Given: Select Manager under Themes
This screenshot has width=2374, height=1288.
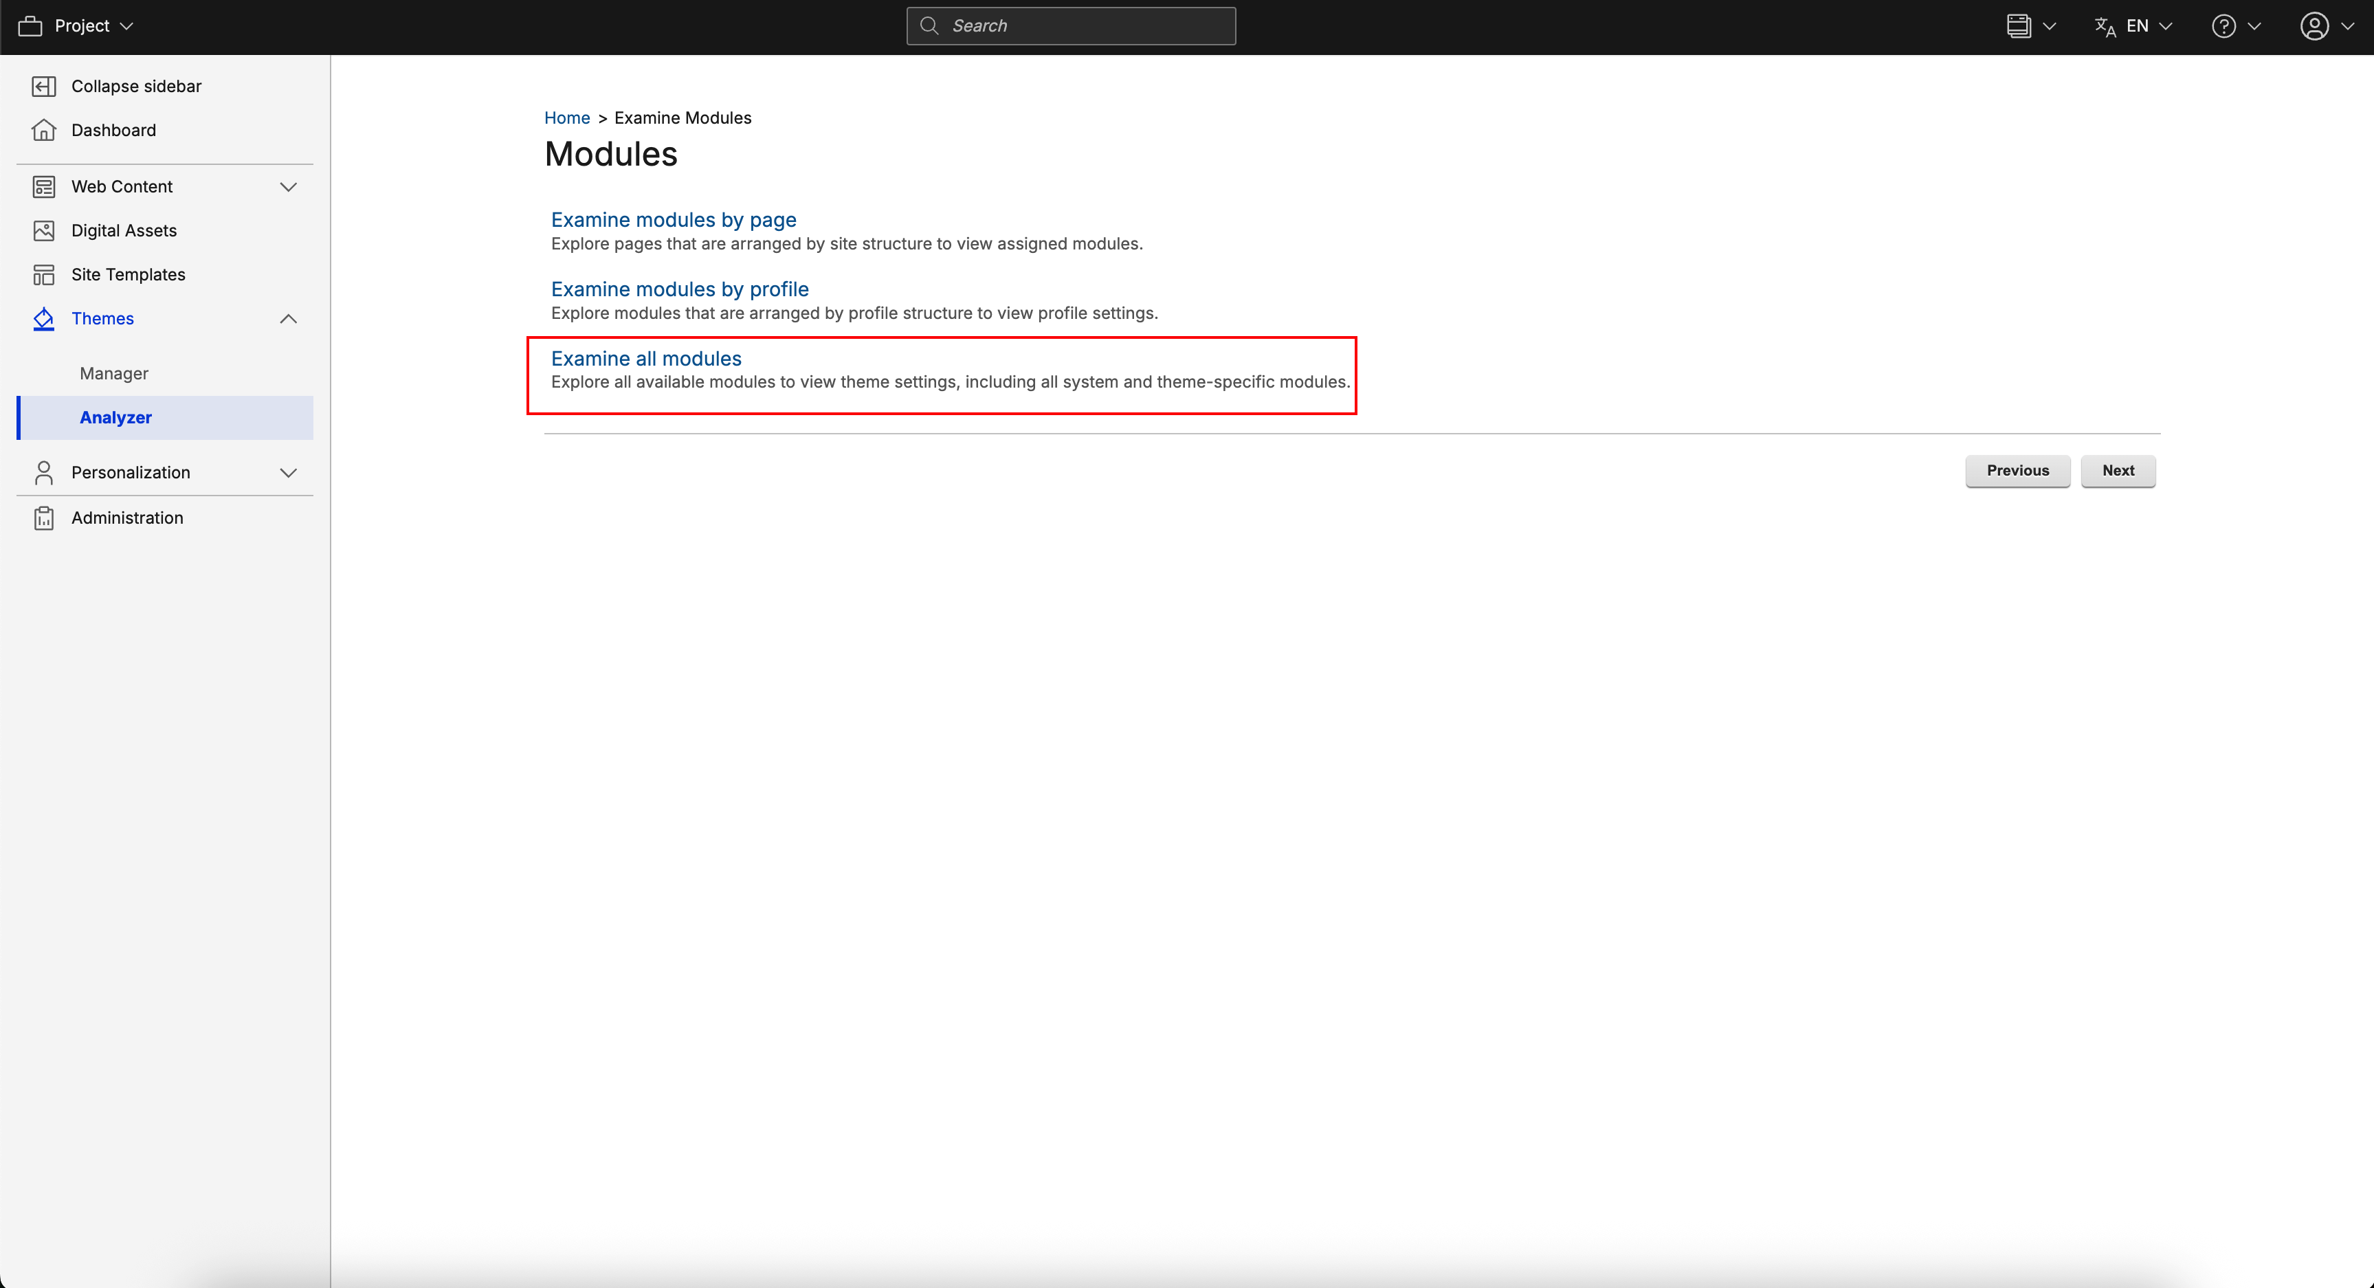Looking at the screenshot, I should point(114,373).
